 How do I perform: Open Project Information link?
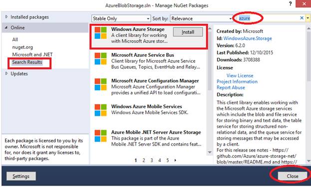tap(237, 82)
